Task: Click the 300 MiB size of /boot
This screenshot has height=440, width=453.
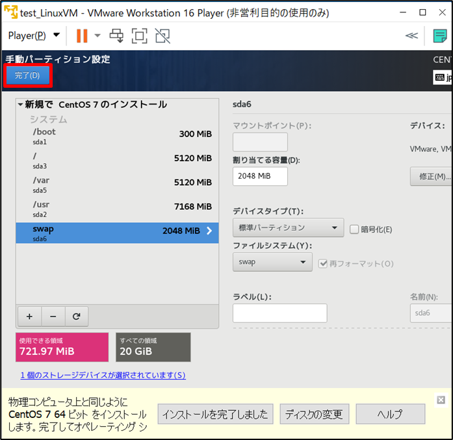Action: tap(195, 134)
